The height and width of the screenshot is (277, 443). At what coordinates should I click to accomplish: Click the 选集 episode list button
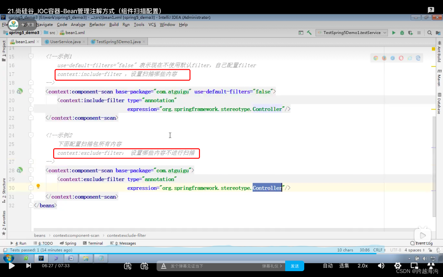click(x=344, y=266)
